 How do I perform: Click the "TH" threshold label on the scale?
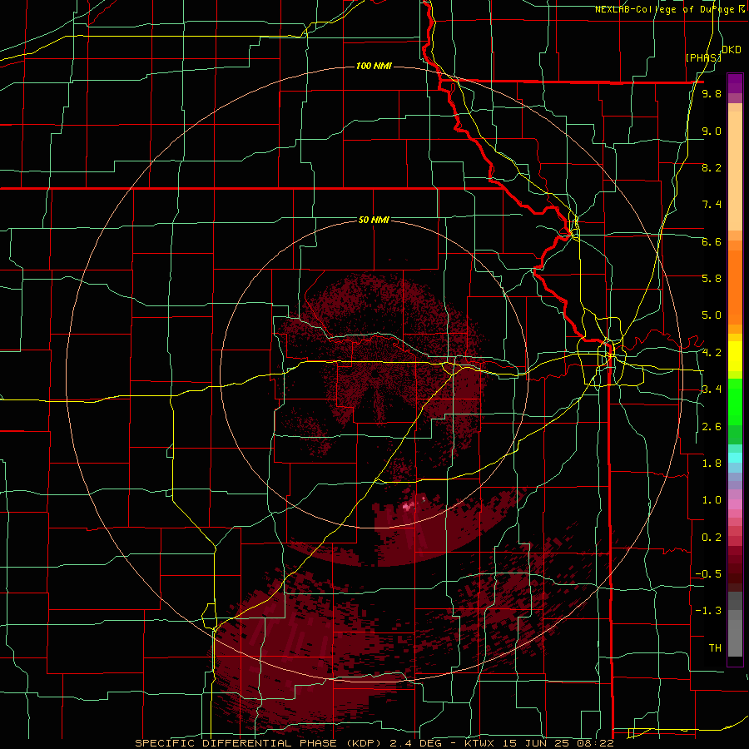pyautogui.click(x=715, y=648)
